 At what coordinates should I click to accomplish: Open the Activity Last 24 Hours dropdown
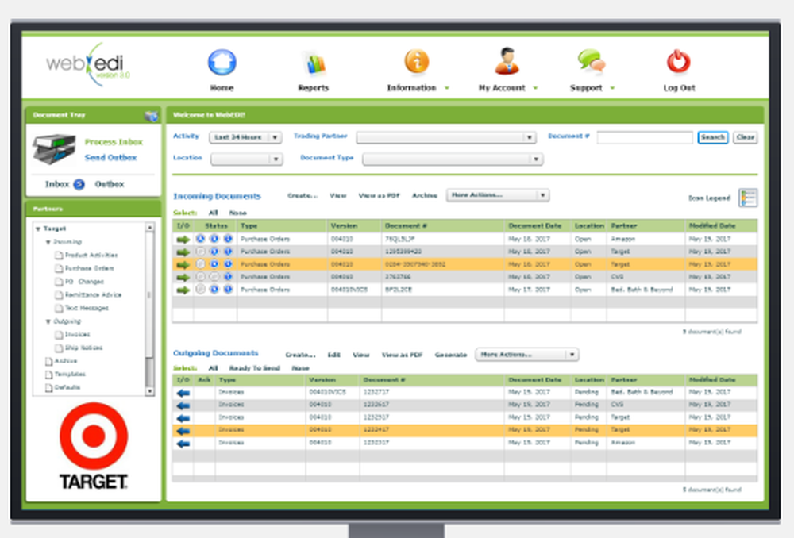click(x=245, y=137)
